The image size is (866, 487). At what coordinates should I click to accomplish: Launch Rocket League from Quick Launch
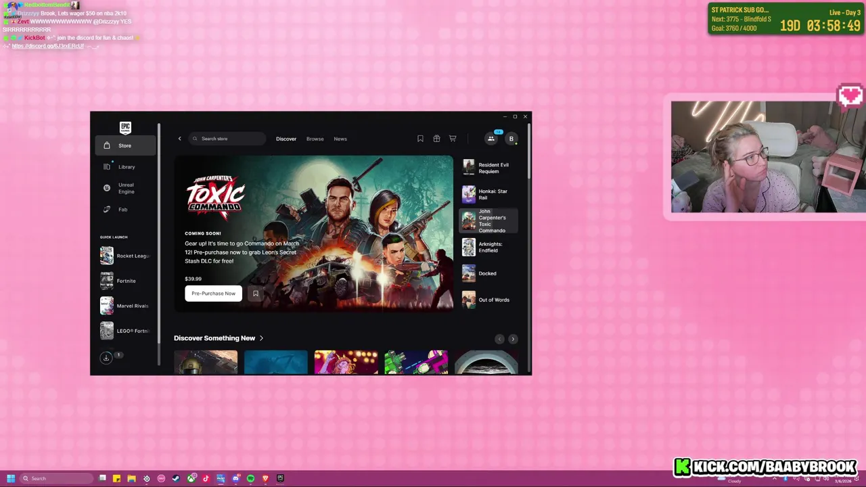tap(125, 256)
